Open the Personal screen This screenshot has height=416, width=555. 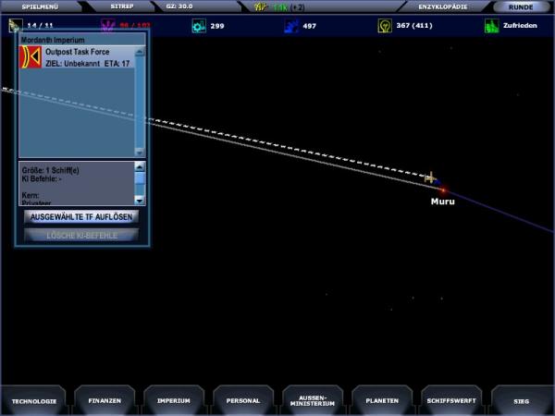point(242,401)
